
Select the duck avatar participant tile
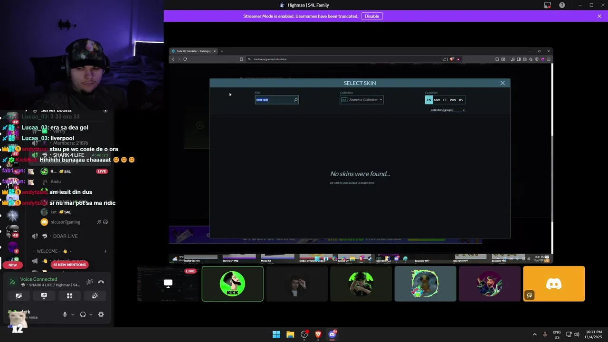coord(425,284)
